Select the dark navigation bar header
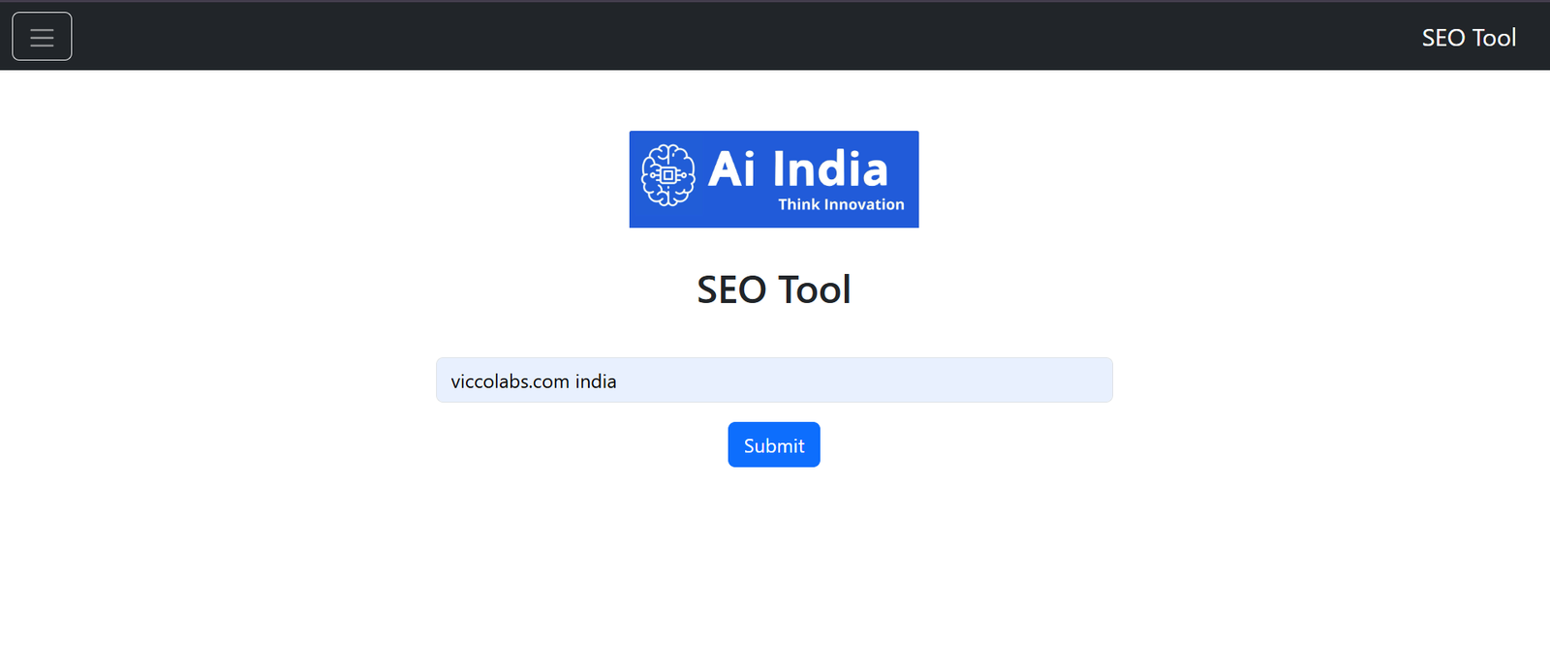Image resolution: width=1550 pixels, height=670 pixels. [775, 35]
